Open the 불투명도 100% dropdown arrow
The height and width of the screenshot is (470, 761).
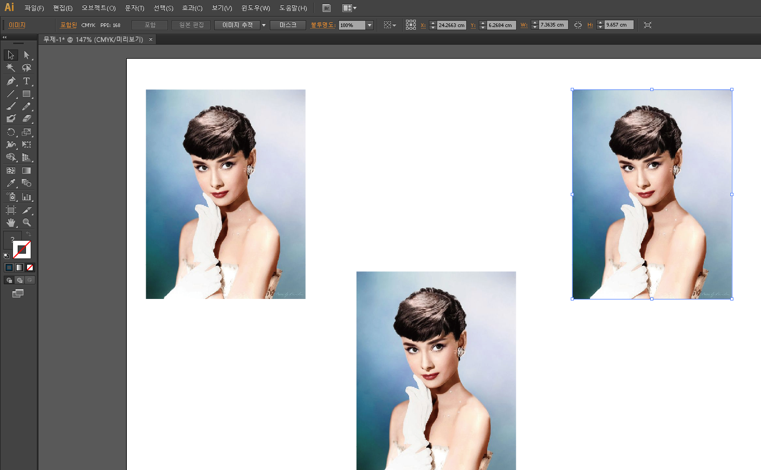[370, 25]
